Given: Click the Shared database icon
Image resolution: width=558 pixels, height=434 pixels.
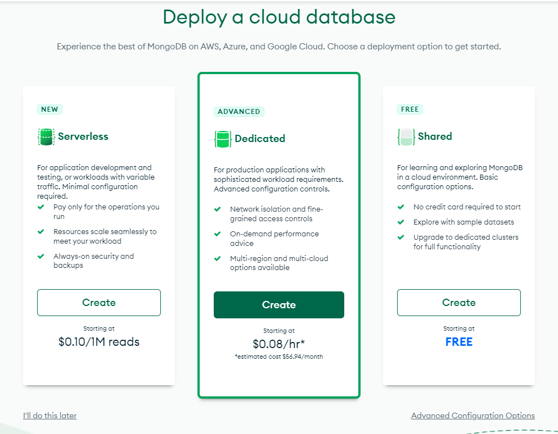Looking at the screenshot, I should (406, 137).
